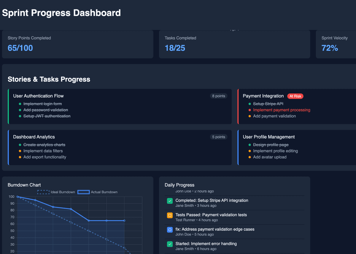Screen dimensions: 356x254
Task: Click the 5 points badge
Action: (x=219, y=137)
